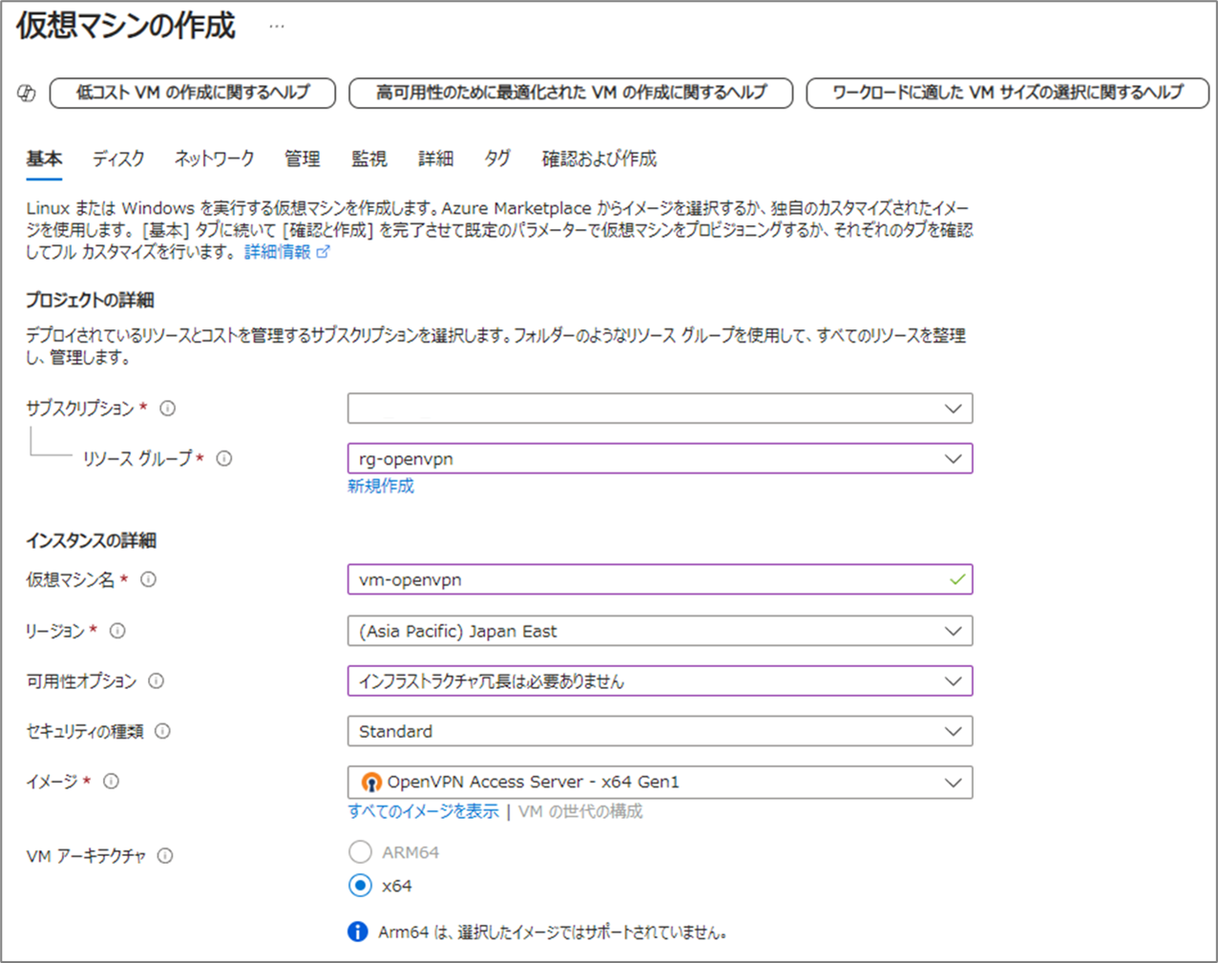
Task: Click 新規作成 link under resource group
Action: click(x=381, y=486)
